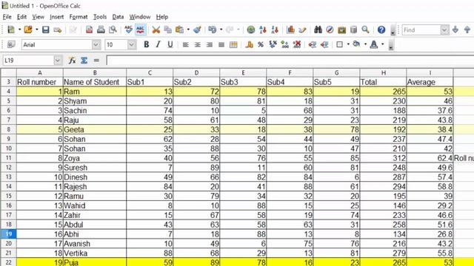Justify cell text
Viewport: 474px width, 266px height.
221,44
